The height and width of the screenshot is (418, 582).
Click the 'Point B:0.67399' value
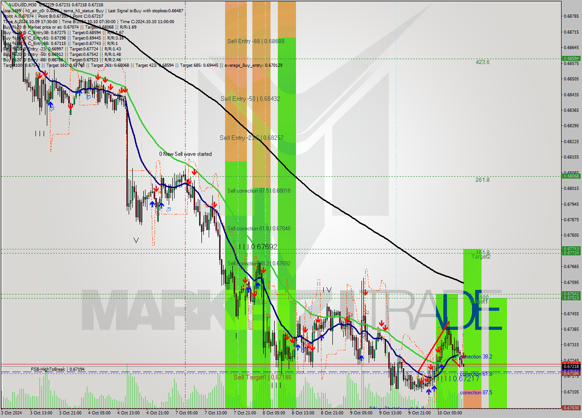55,16
